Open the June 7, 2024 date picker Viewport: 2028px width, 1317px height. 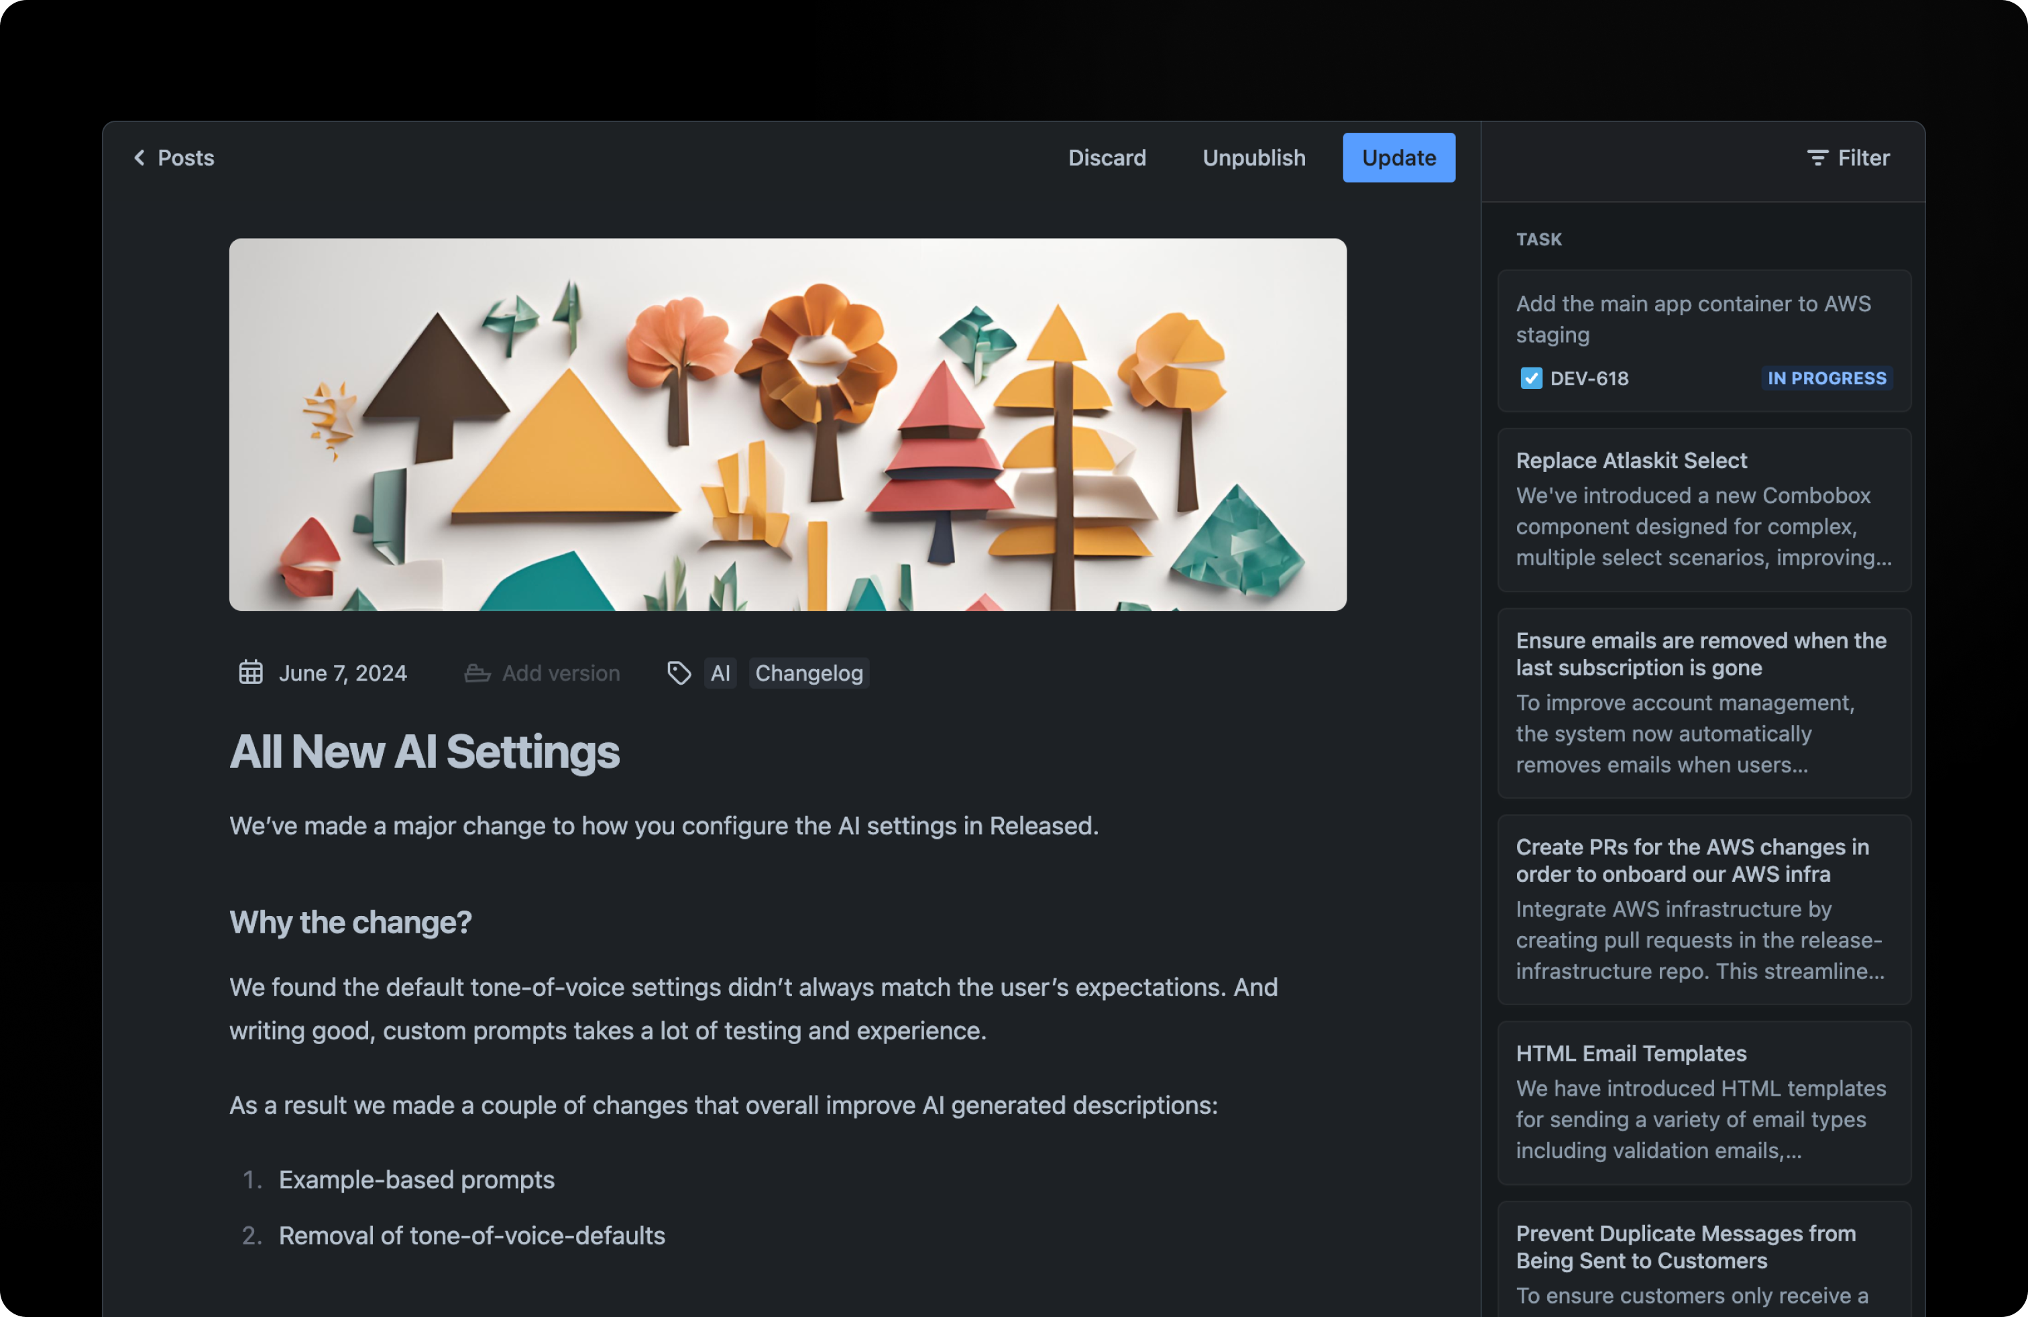(x=343, y=673)
